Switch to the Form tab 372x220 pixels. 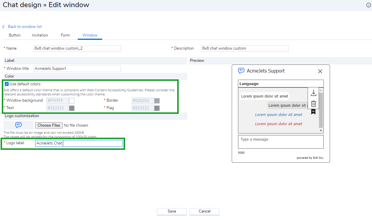point(65,35)
